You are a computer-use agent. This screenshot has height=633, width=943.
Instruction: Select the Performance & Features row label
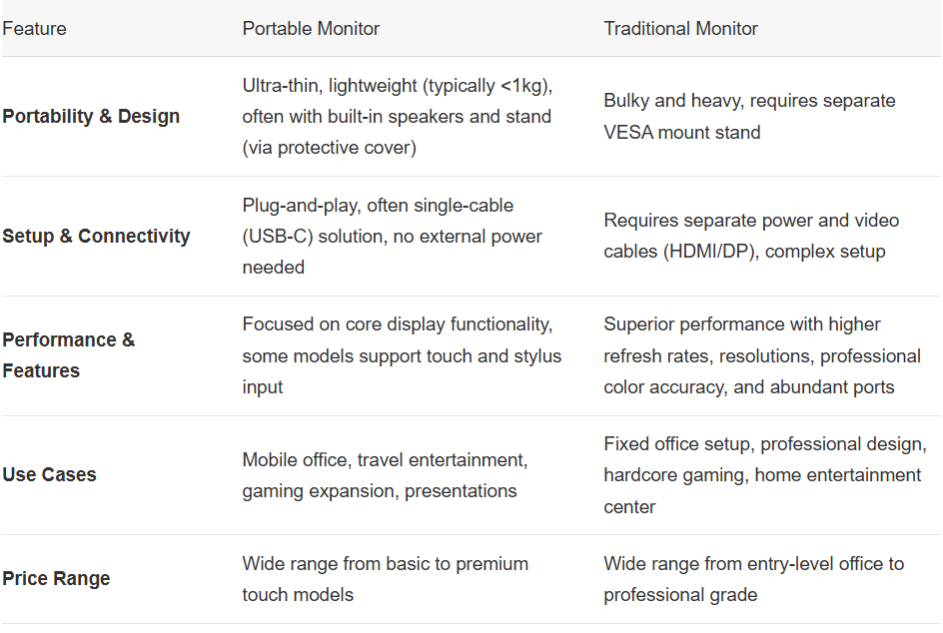coord(68,355)
